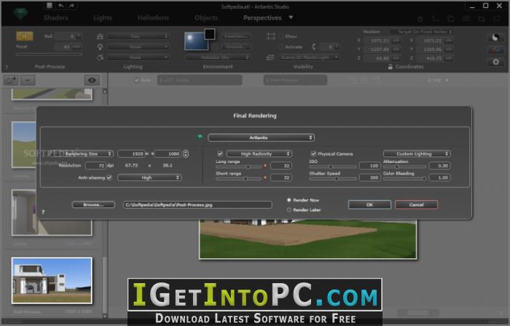This screenshot has width=510, height=326.
Task: Click the ISO value field showing 100
Action: [370, 166]
